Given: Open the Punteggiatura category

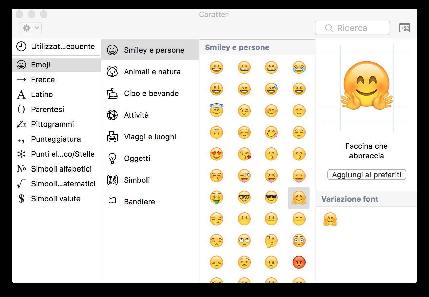Looking at the screenshot, I should tap(56, 139).
